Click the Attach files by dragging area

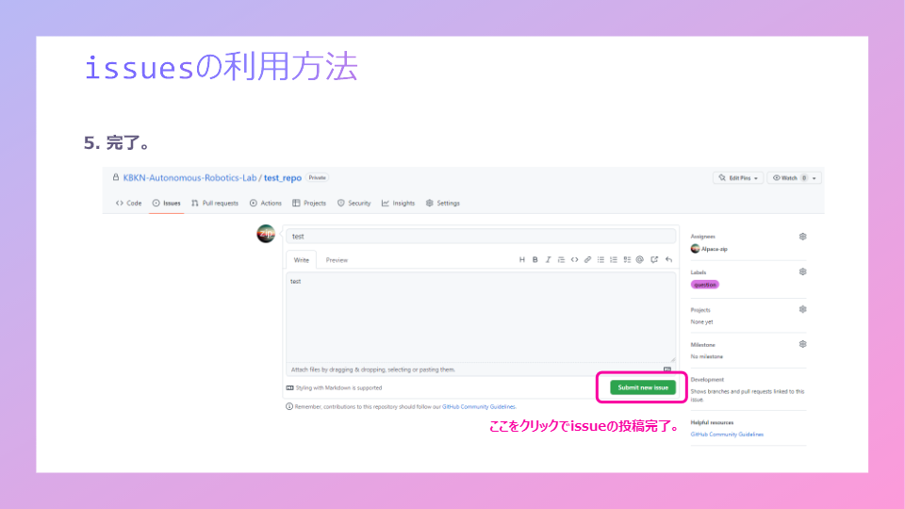[x=481, y=369]
